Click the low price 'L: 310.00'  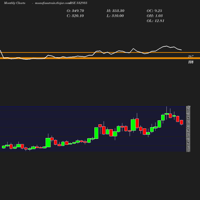point(115,16)
